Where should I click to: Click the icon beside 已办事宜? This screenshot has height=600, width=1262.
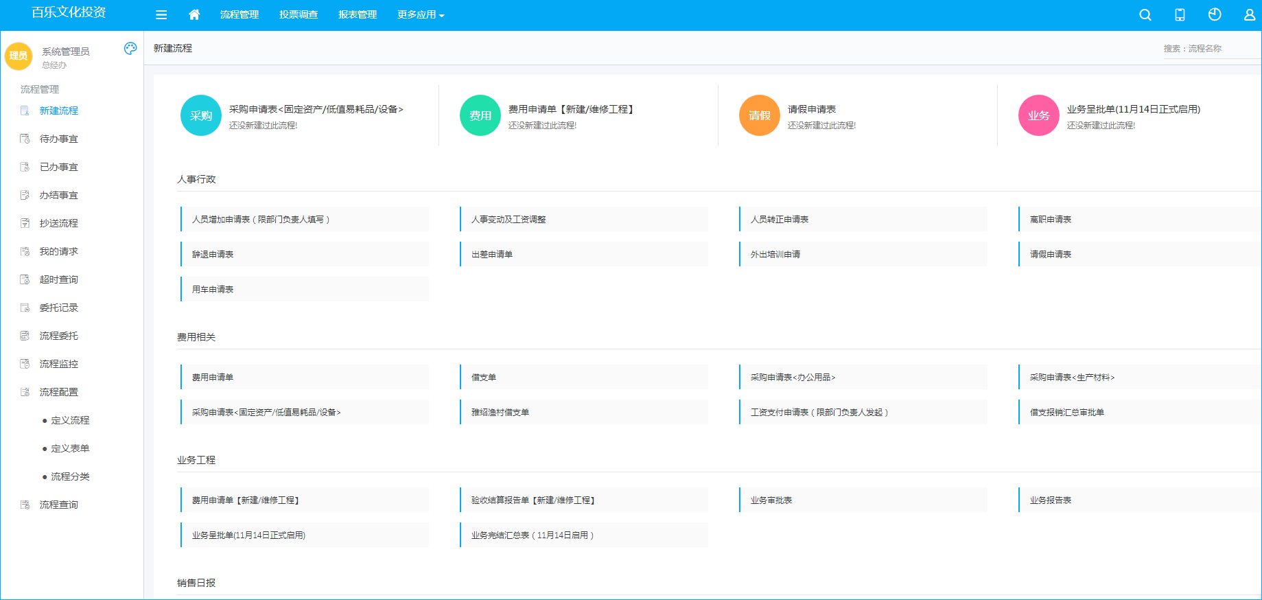[25, 167]
